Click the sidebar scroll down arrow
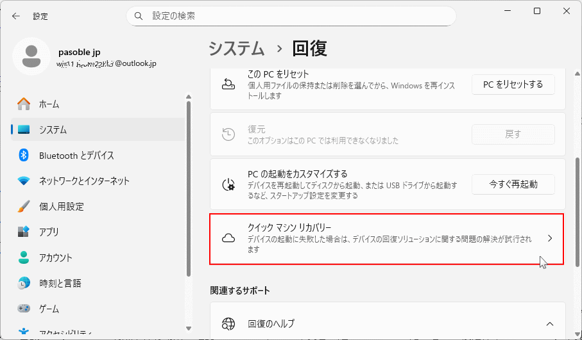Screen dimensions: 582x340 (x=189, y=328)
